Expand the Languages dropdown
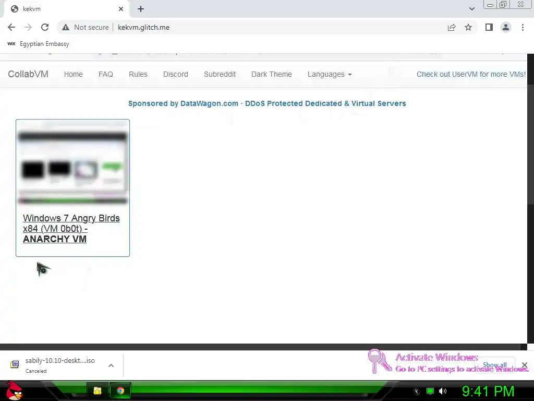The height and width of the screenshot is (401, 534). coord(330,74)
